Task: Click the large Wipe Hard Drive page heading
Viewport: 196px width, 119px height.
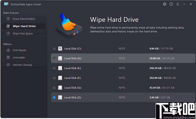Action: (114, 20)
